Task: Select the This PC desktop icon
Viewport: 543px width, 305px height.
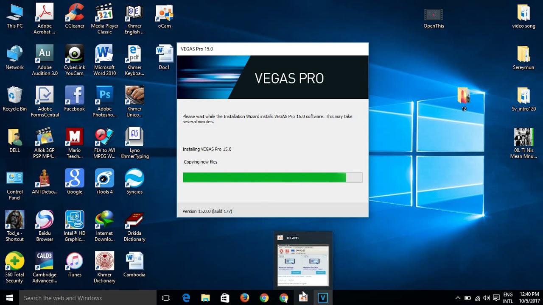Action: click(x=14, y=16)
